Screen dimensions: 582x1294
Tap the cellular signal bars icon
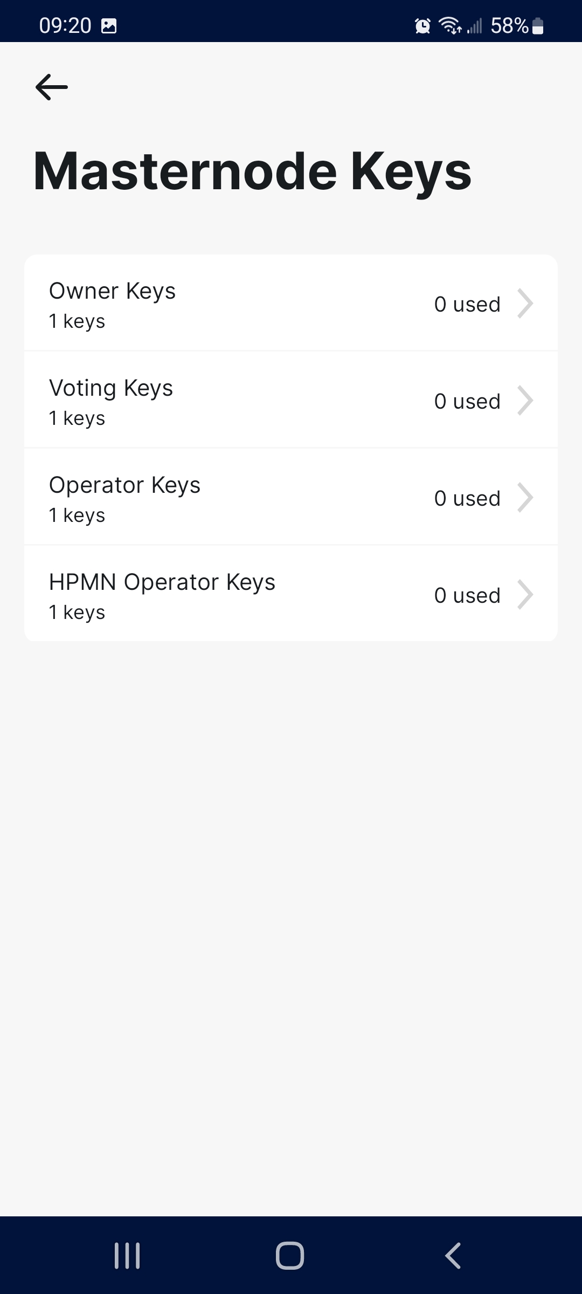point(475,25)
